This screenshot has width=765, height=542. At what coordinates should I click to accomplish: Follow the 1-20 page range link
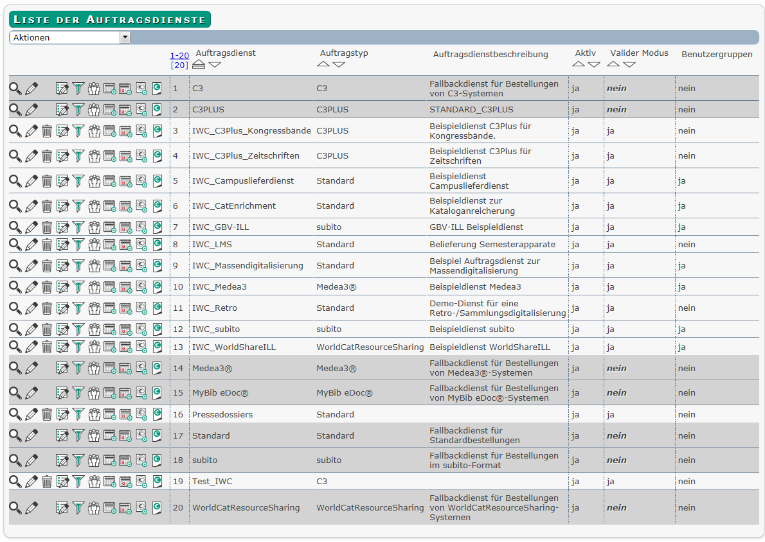pos(179,56)
